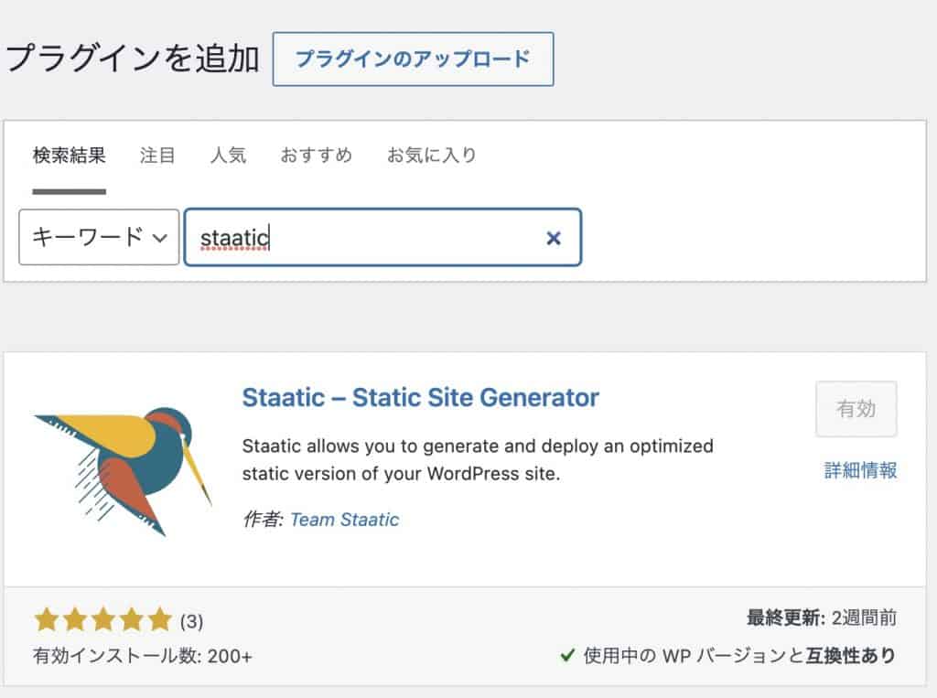Visit the Team Staatic author link

345,520
